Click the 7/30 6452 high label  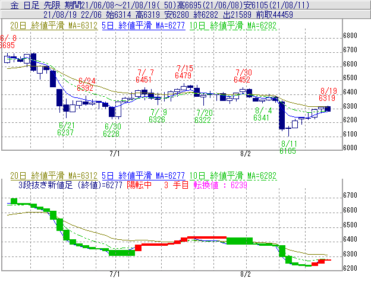pos(243,76)
